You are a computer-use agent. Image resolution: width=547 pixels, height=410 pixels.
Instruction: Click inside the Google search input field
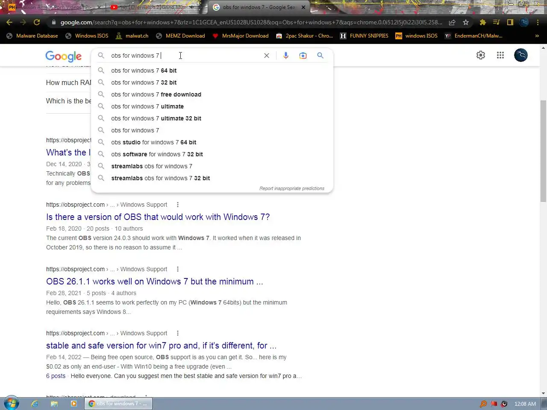(184, 56)
